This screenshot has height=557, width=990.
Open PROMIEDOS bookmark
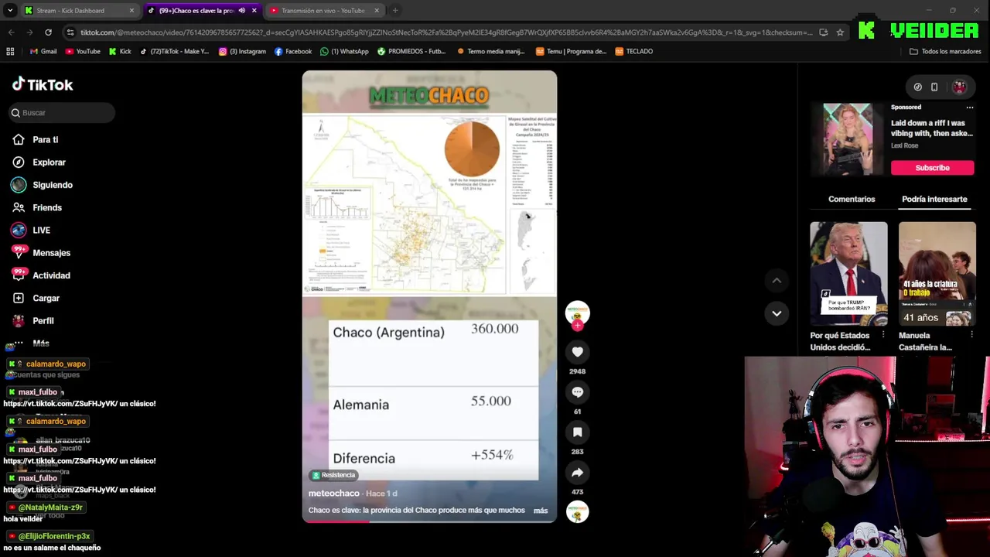(x=411, y=52)
